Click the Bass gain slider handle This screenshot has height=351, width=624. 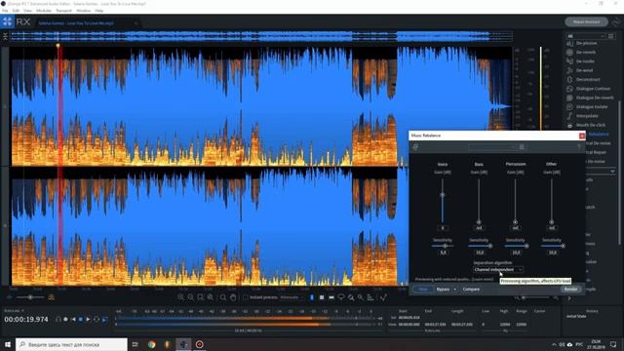tap(479, 222)
